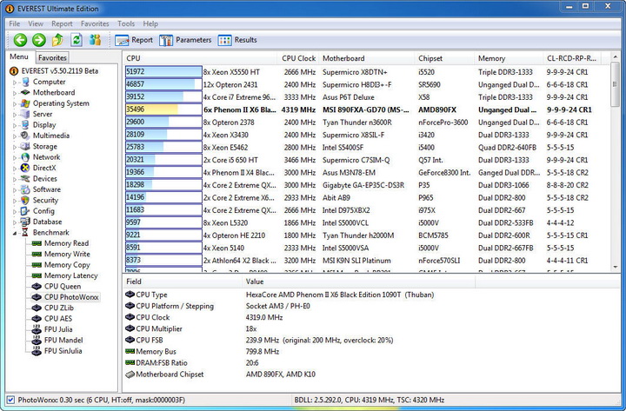Open the Favorites menu
Image resolution: width=626 pixels, height=411 pixels.
click(95, 24)
